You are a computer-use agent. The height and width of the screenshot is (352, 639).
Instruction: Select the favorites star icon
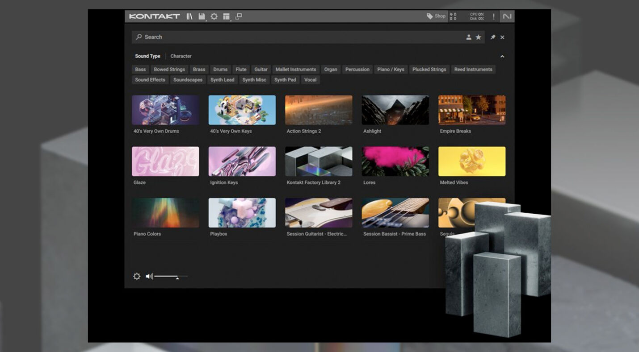[x=479, y=37]
